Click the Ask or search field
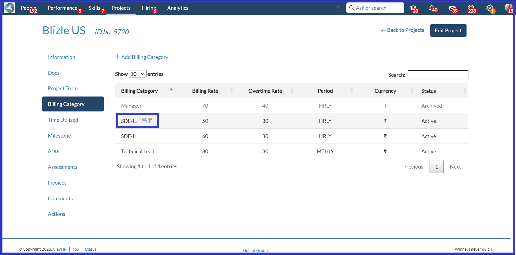The width and height of the screenshot is (516, 255). coord(375,8)
